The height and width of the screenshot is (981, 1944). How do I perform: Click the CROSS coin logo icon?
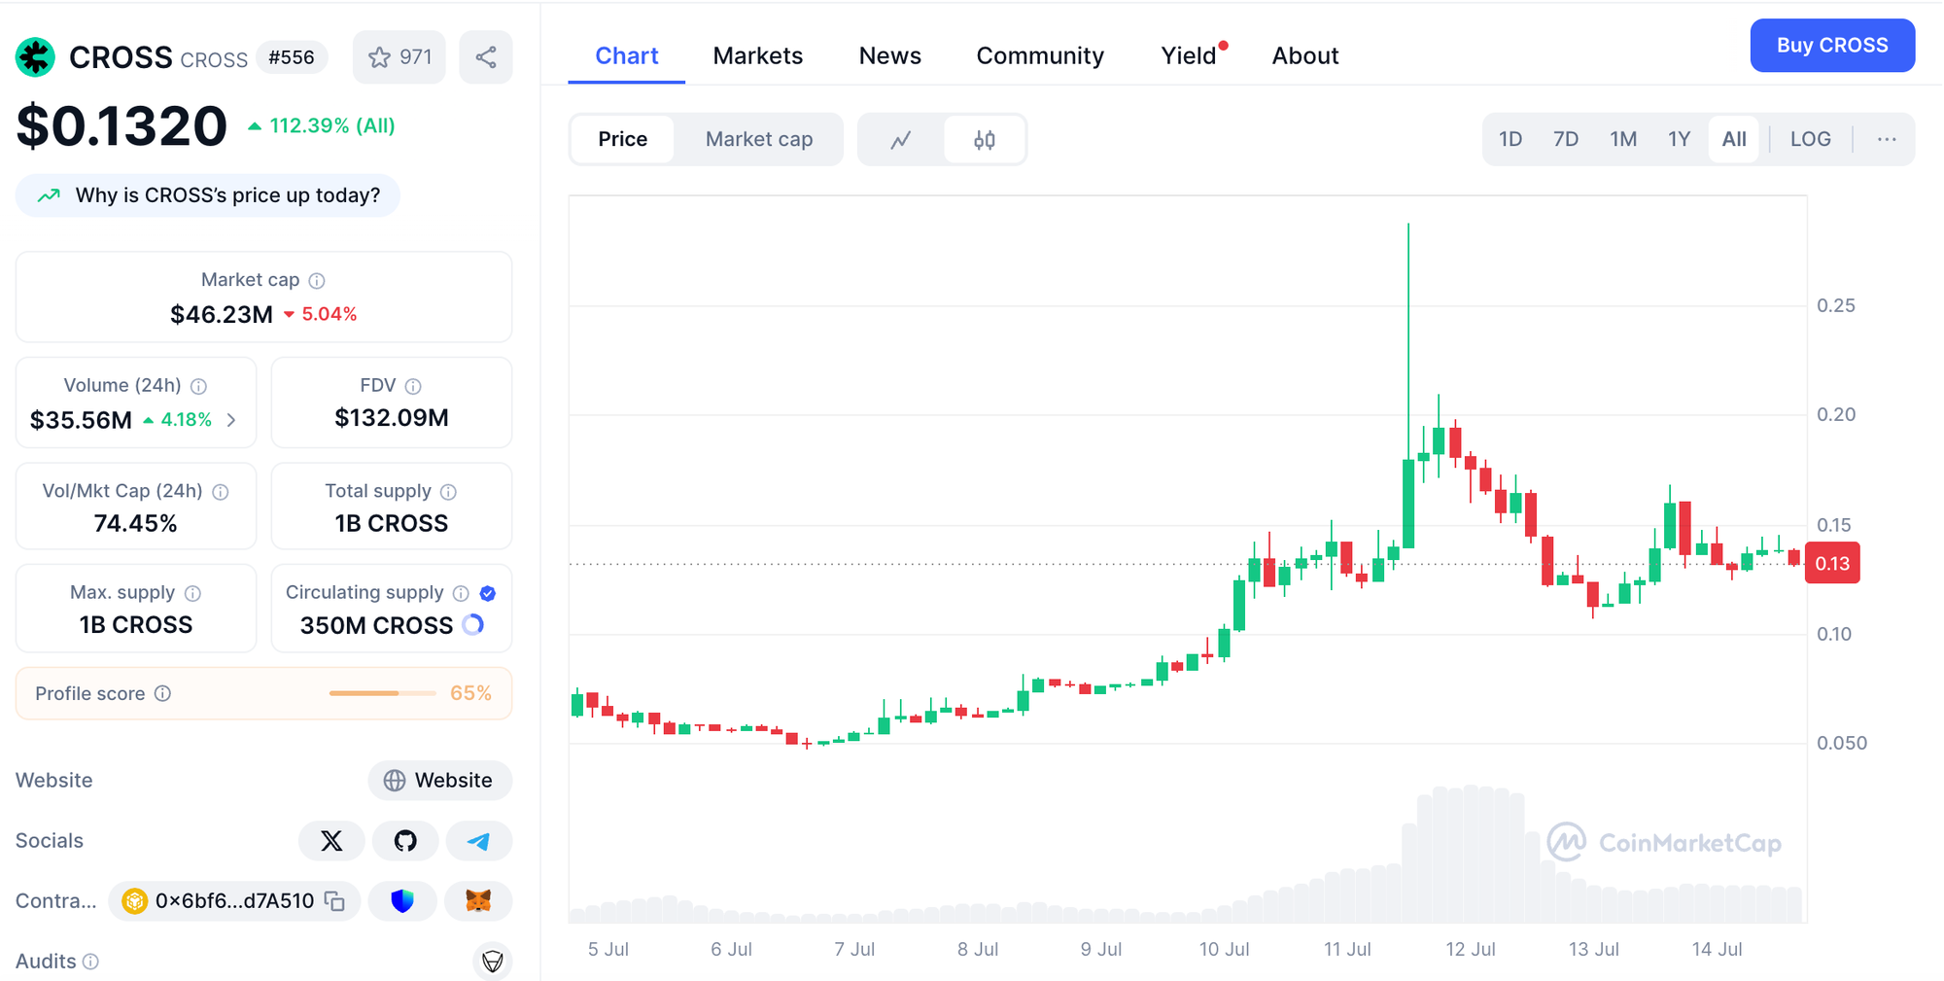(x=35, y=57)
